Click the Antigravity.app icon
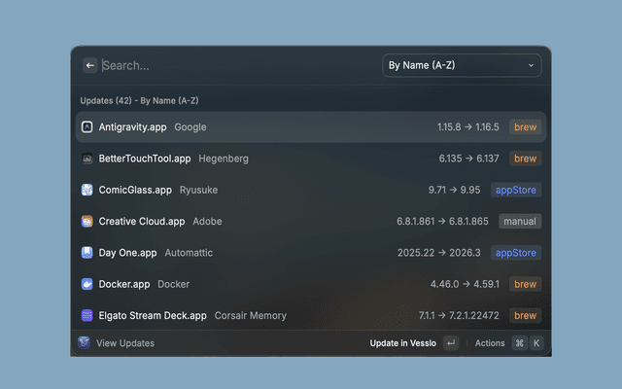 (86, 127)
